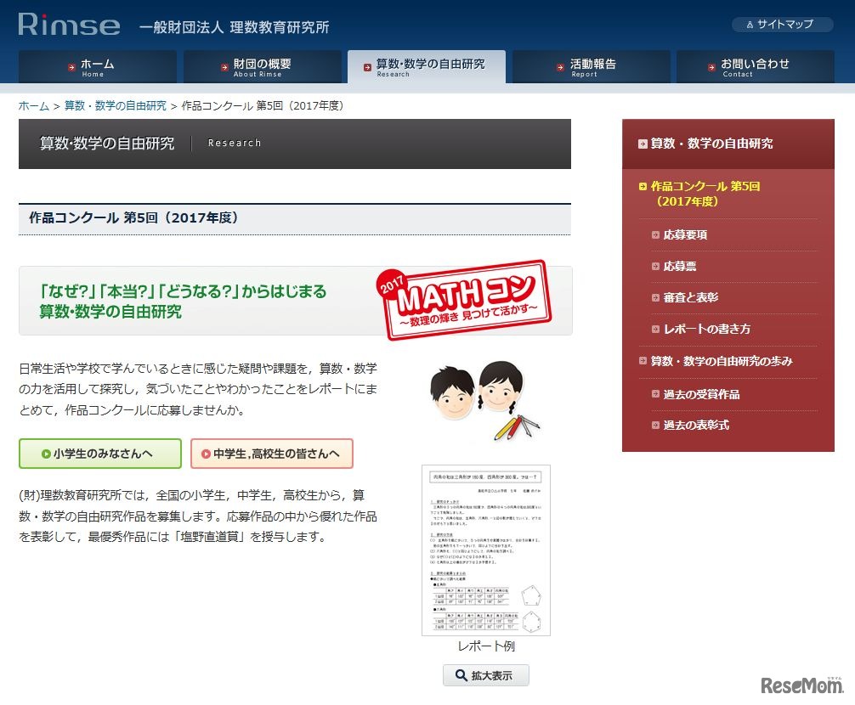
Task: Open the レポート例 report thumbnail
Action: coord(486,550)
